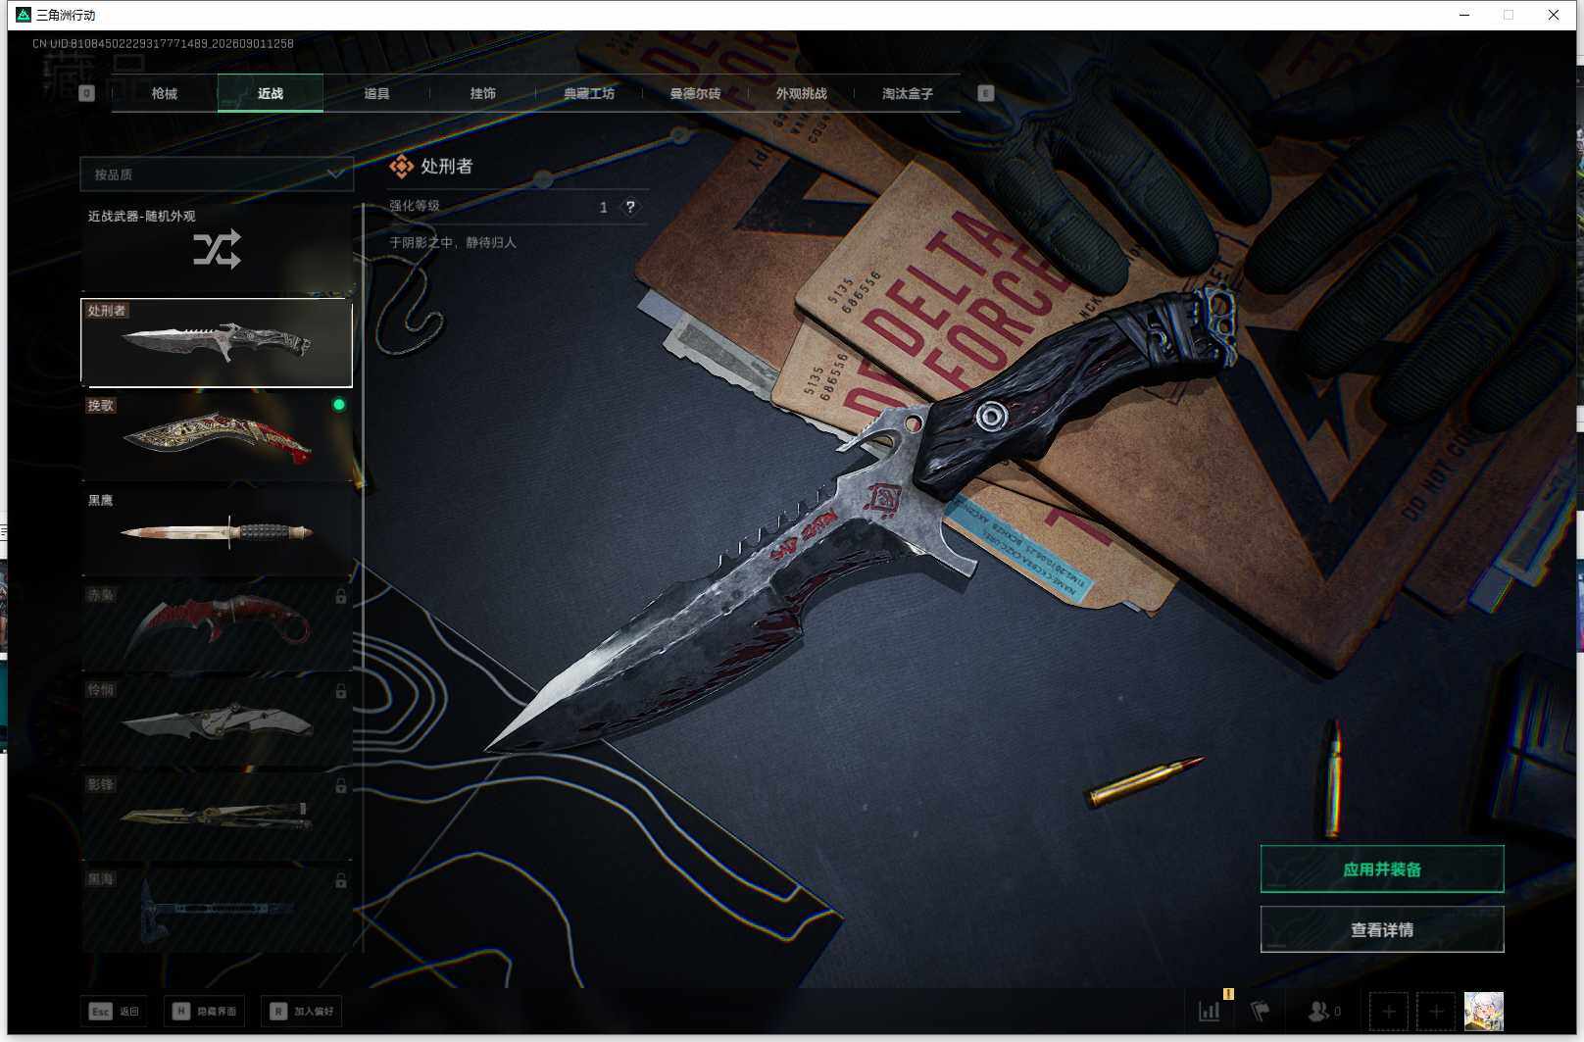
Task: Select the locked 怜悯 knife skin
Action: [217, 722]
